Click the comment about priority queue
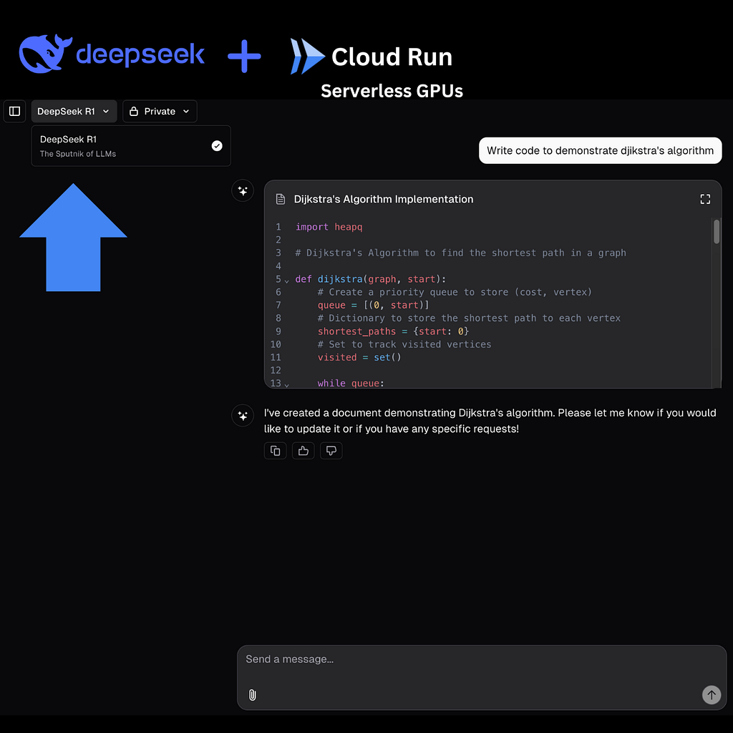733x733 pixels. coord(455,292)
